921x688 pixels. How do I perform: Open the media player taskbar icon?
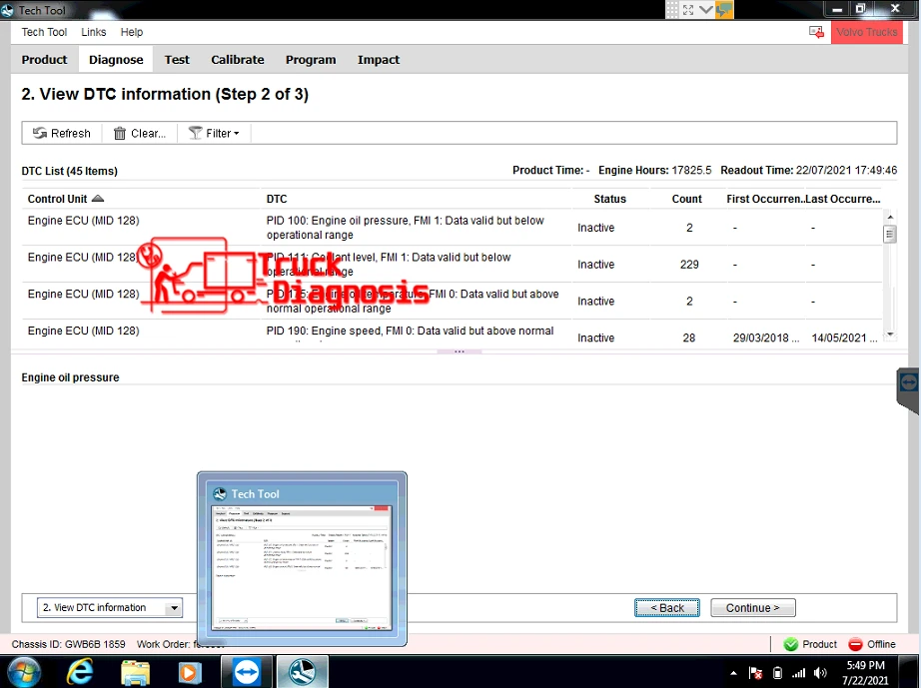(x=189, y=672)
